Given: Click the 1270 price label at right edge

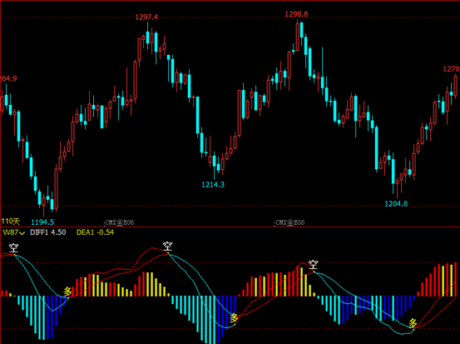Looking at the screenshot, I should point(451,69).
